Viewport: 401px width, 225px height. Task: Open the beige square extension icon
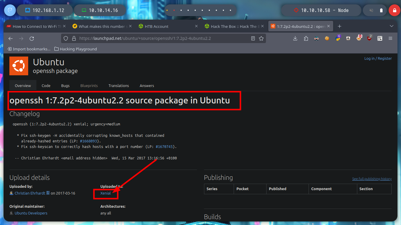click(348, 38)
